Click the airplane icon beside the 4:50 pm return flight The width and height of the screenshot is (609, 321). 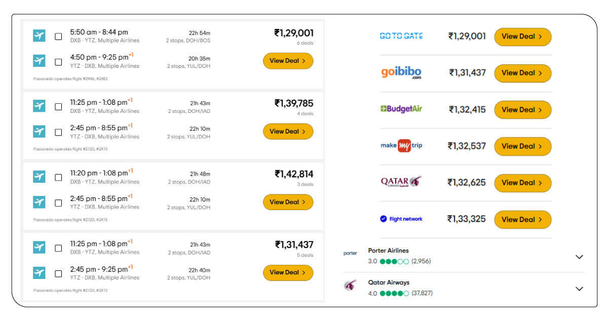coord(39,61)
